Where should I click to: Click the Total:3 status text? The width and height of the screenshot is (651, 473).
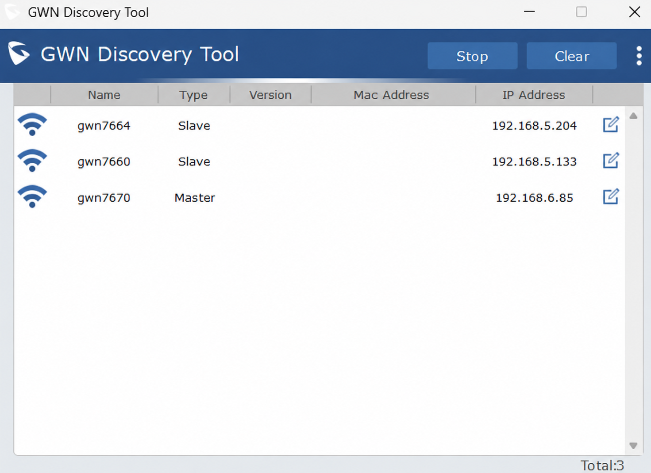pyautogui.click(x=602, y=465)
